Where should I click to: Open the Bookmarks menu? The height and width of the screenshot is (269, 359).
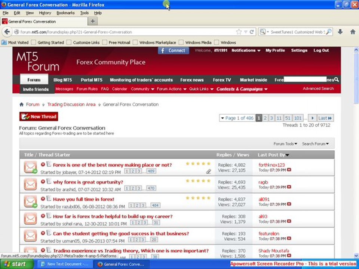point(65,13)
